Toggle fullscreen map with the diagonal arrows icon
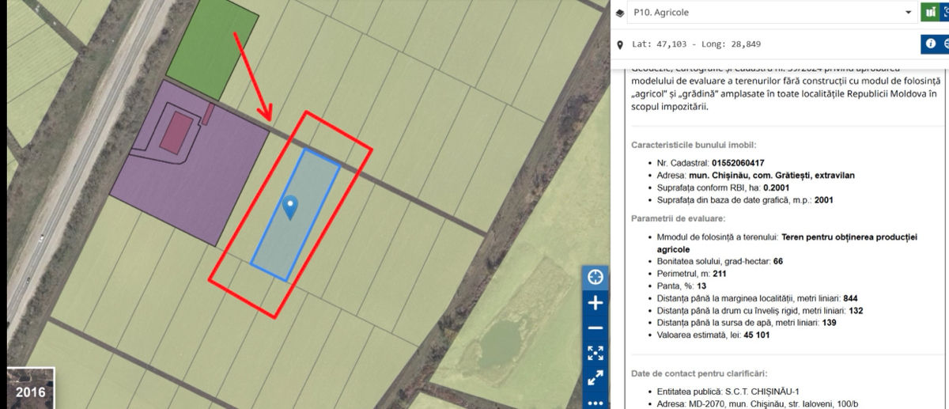Viewport: 949px width, 409px height. coord(595,378)
